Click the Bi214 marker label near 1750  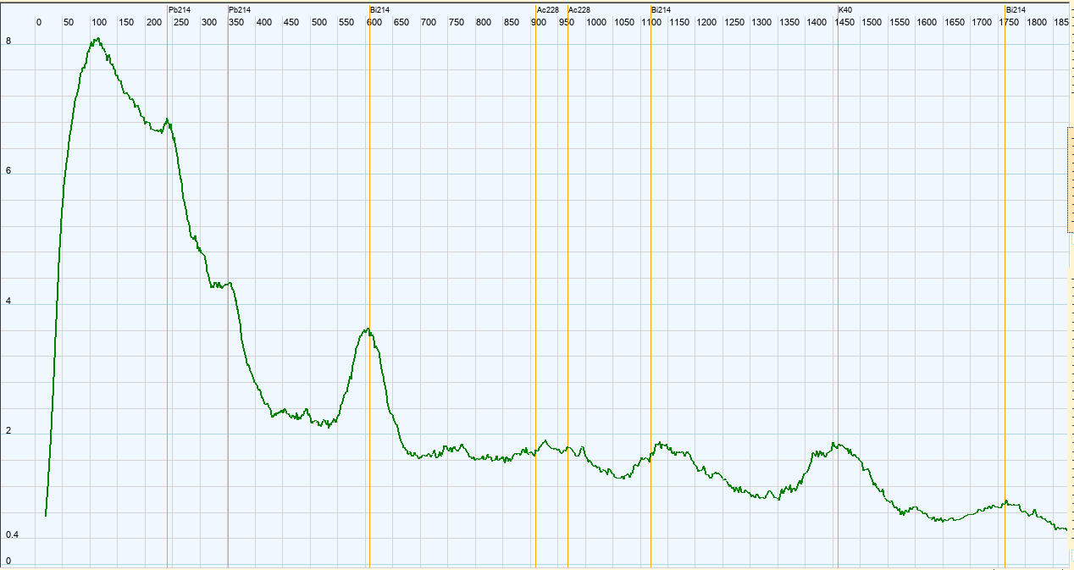pos(1016,9)
